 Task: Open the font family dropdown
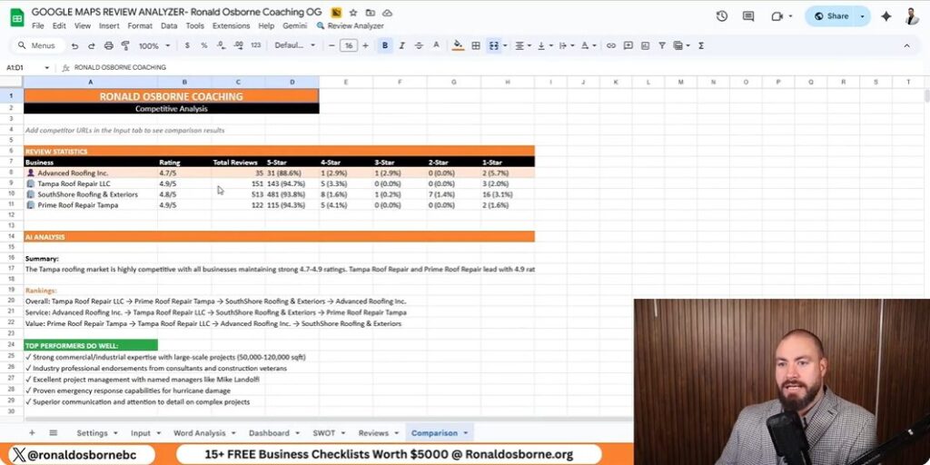click(x=295, y=45)
